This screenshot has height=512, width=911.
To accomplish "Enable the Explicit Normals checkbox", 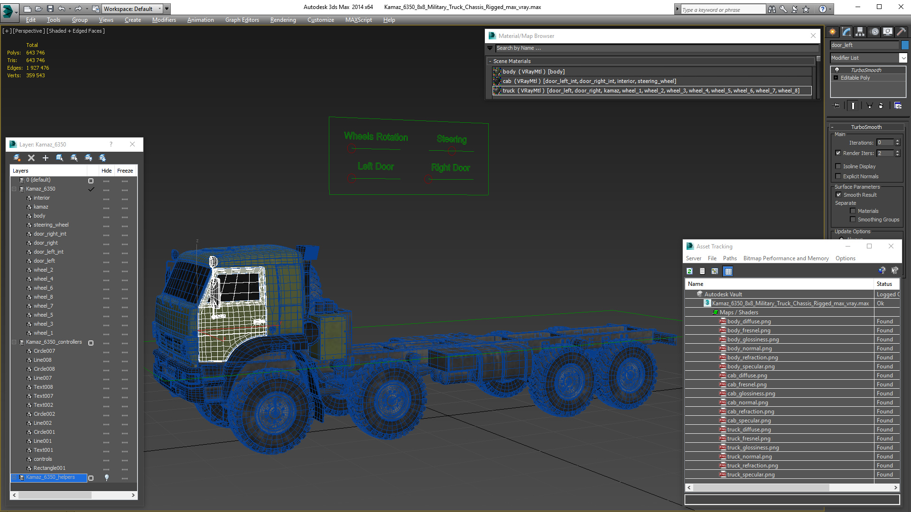I will click(x=838, y=176).
